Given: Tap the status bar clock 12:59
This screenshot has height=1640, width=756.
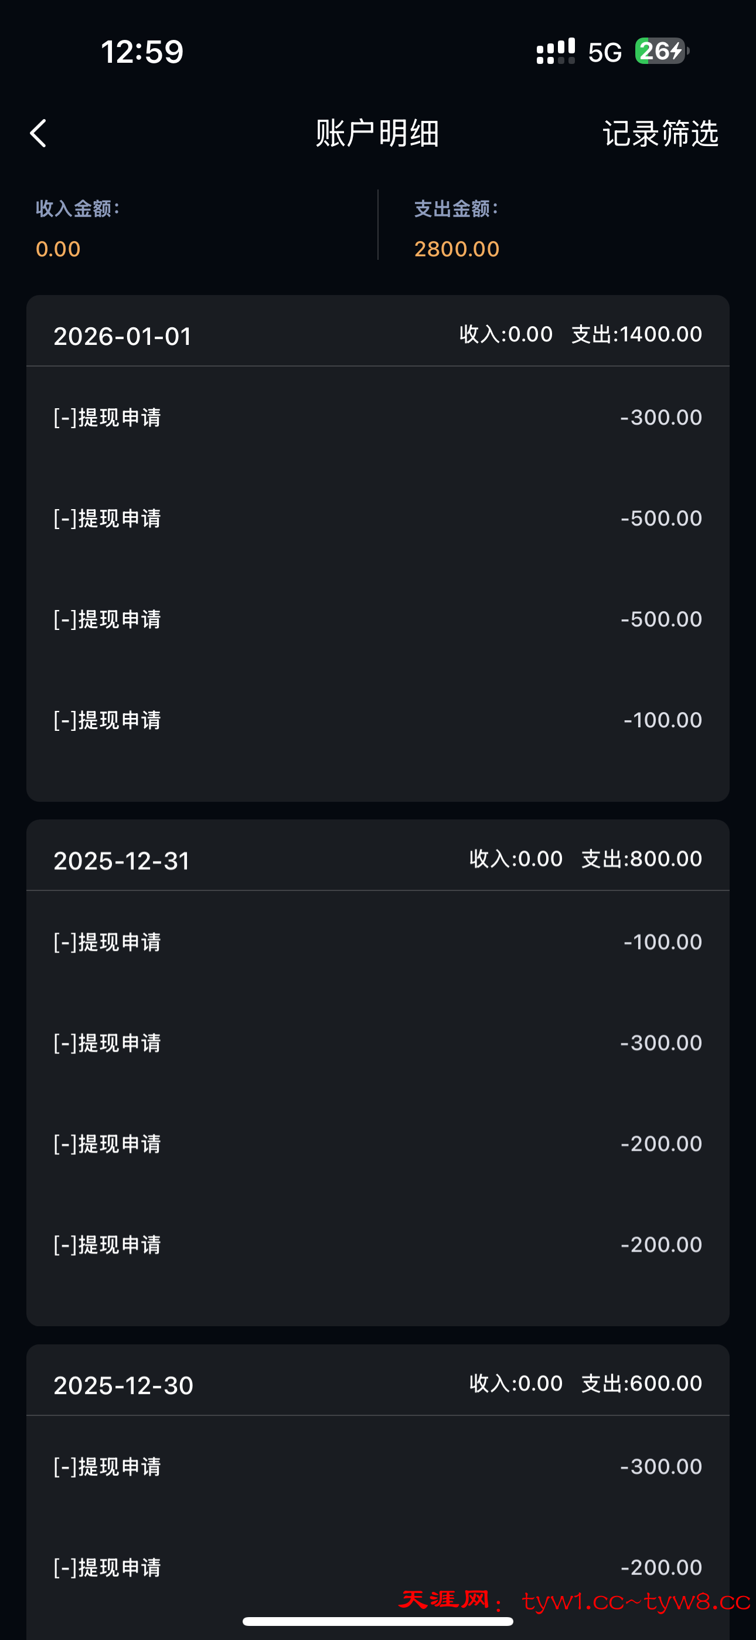Looking at the screenshot, I should 142,52.
